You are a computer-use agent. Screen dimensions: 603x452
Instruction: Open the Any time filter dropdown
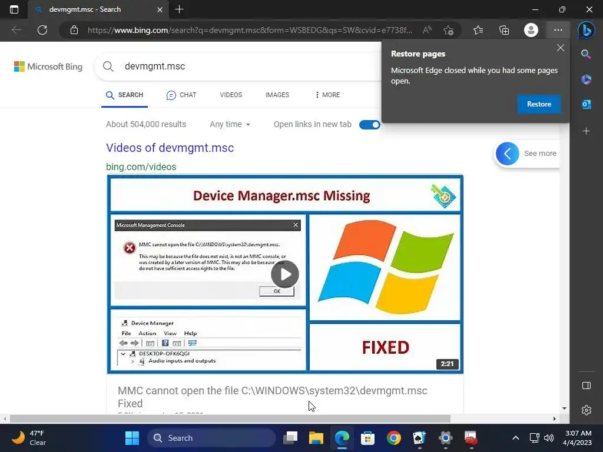pos(230,125)
